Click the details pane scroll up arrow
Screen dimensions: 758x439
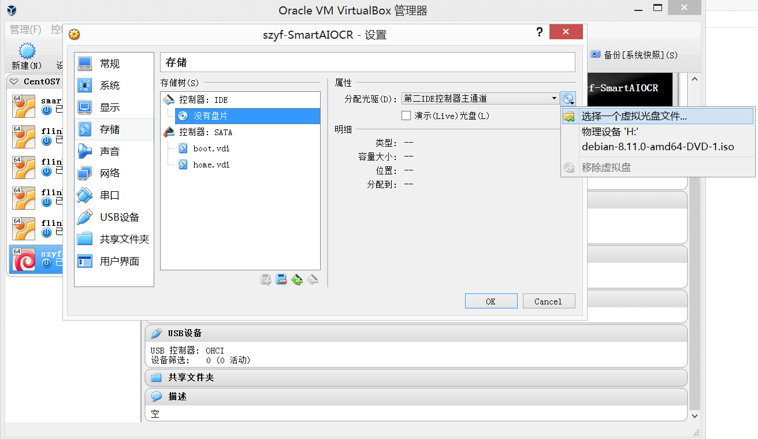pos(695,79)
